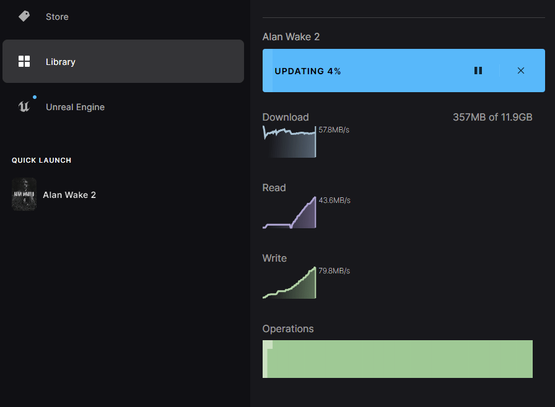
Task: Click the QUICK LAUNCH section heading
Action: coord(42,160)
